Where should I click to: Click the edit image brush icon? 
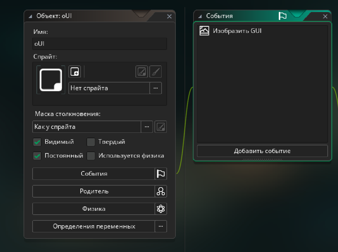coord(155,72)
